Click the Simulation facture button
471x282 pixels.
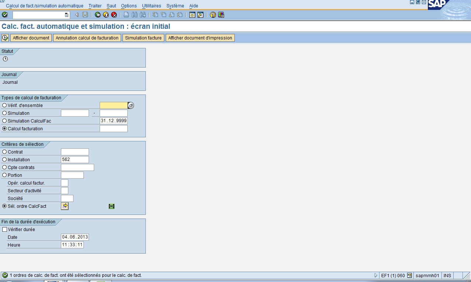(143, 38)
